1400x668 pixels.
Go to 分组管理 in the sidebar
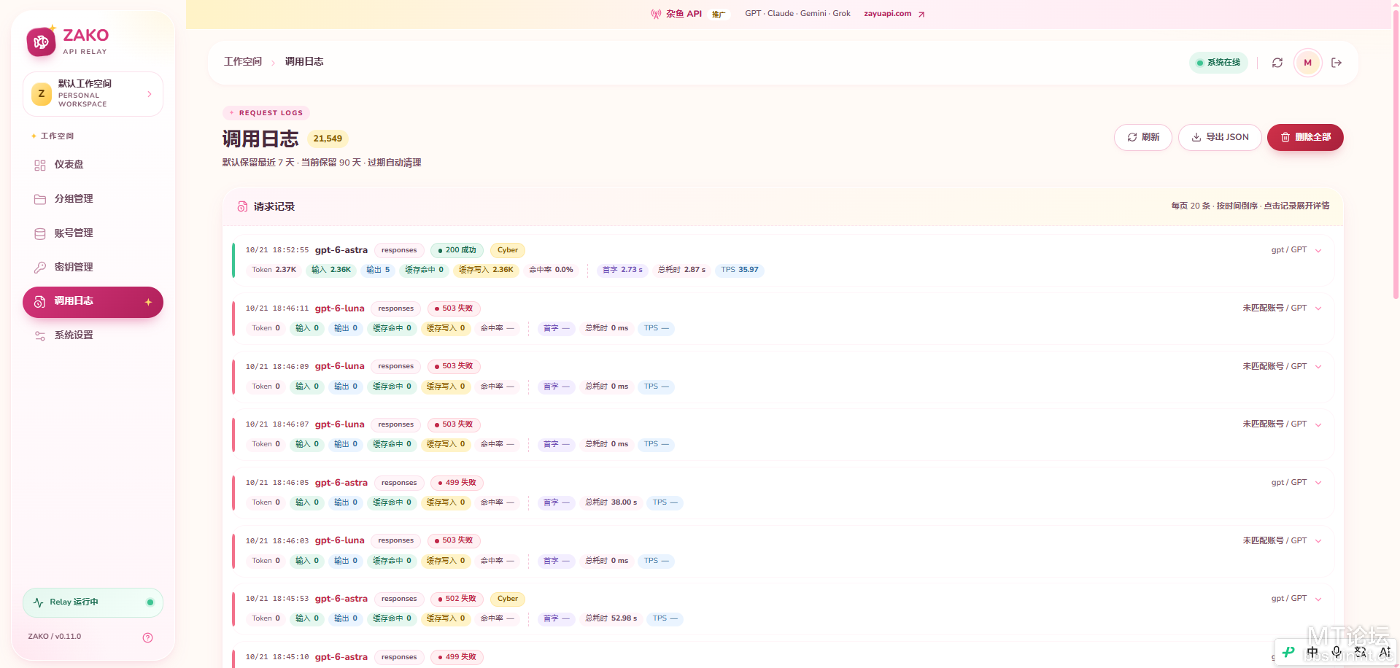[x=93, y=199]
